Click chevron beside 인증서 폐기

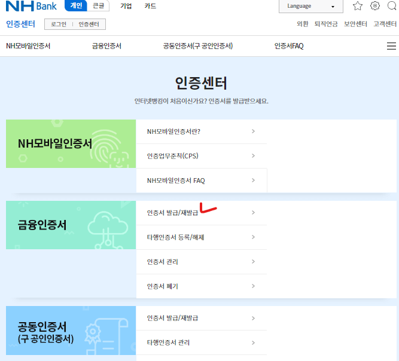[253, 286]
